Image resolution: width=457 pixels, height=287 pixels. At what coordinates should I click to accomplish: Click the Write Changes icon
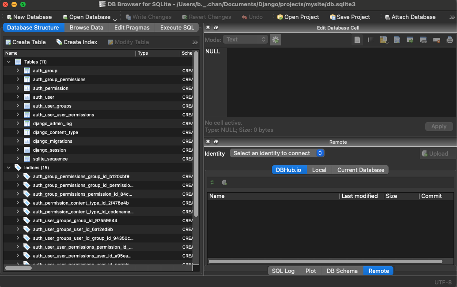[128, 17]
